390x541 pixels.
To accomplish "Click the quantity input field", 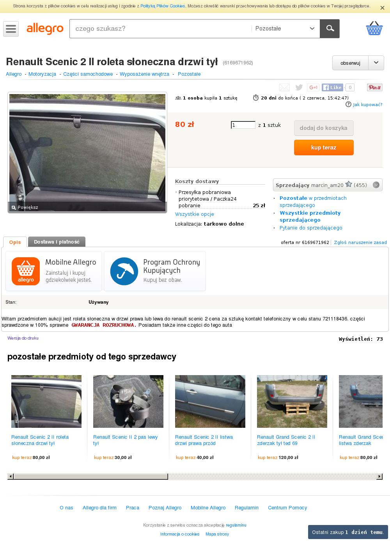I will [243, 125].
